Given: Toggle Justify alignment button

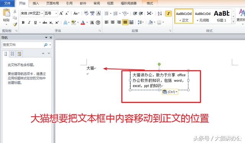Looking at the screenshot, I should [125, 22].
